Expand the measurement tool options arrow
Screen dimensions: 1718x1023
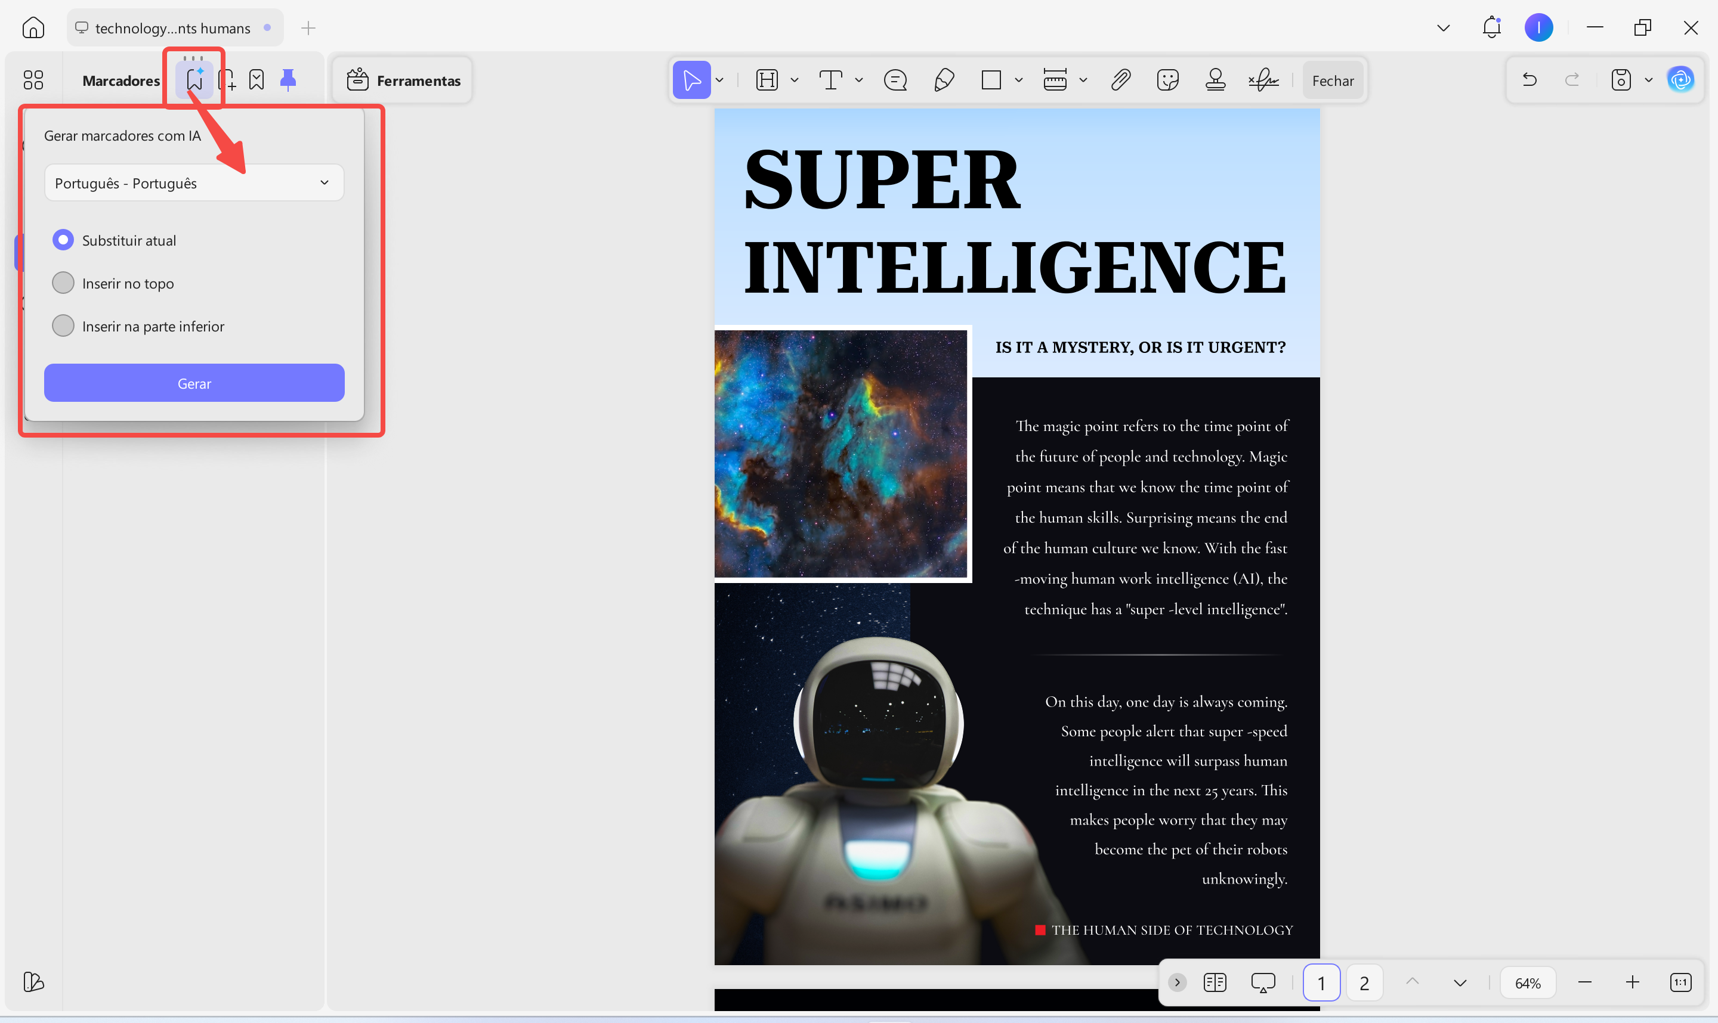tap(1083, 80)
